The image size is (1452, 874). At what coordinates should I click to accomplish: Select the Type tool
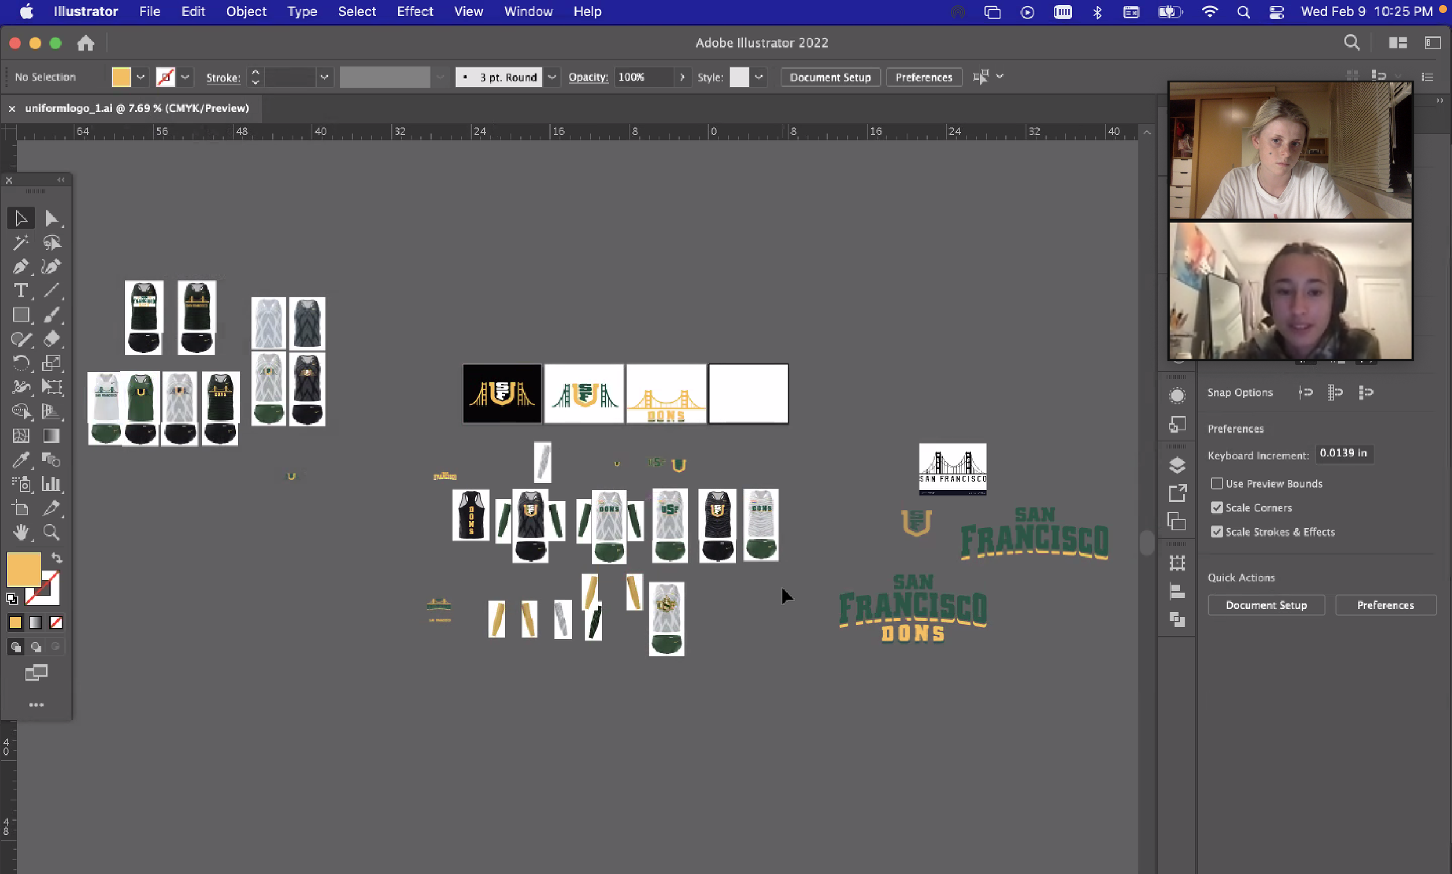tap(21, 291)
